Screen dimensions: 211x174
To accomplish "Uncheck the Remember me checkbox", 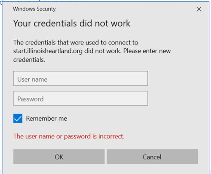I will pyautogui.click(x=18, y=119).
